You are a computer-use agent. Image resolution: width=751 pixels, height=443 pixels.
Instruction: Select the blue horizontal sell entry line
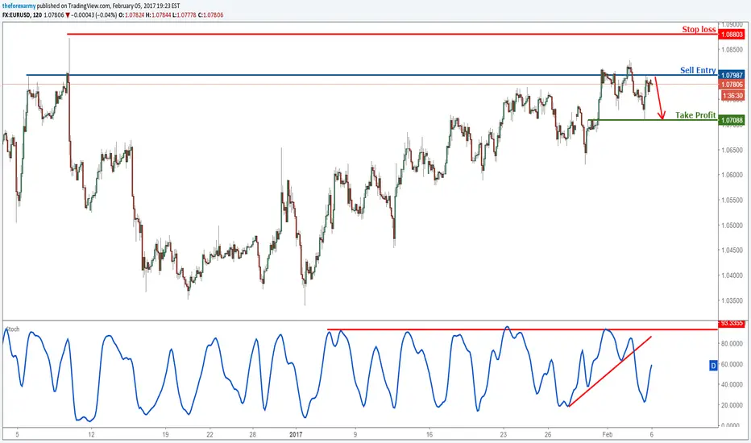click(x=372, y=75)
